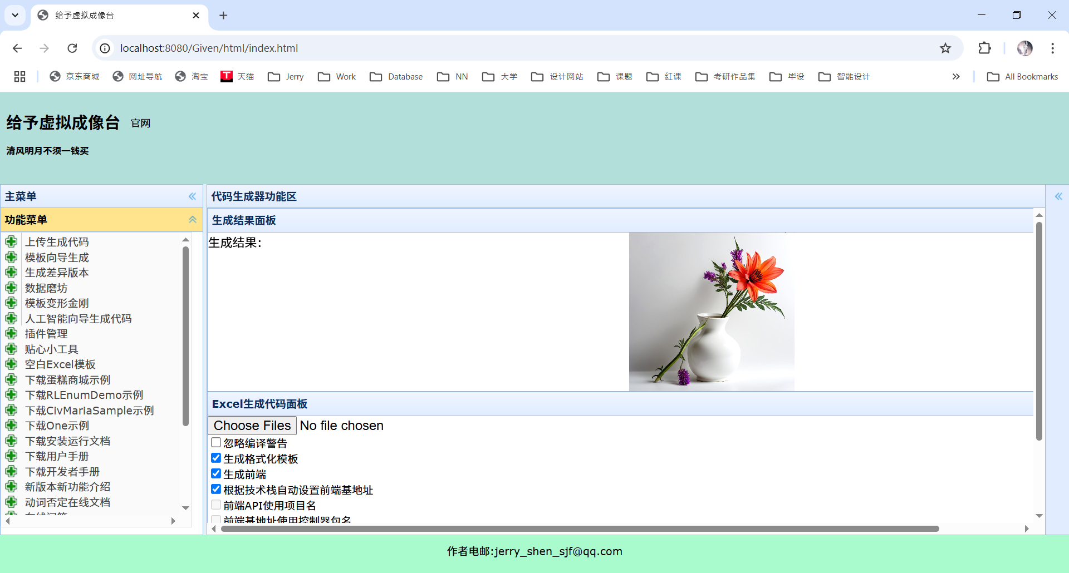
Task: Click the Choose Files button
Action: coord(251,425)
